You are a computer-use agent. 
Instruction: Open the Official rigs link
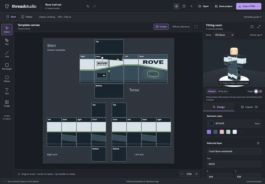tap(256, 35)
